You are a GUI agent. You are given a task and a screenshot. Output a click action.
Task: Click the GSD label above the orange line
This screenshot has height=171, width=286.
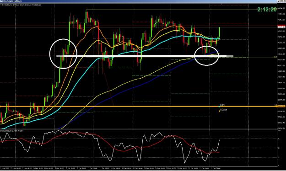click(222, 105)
